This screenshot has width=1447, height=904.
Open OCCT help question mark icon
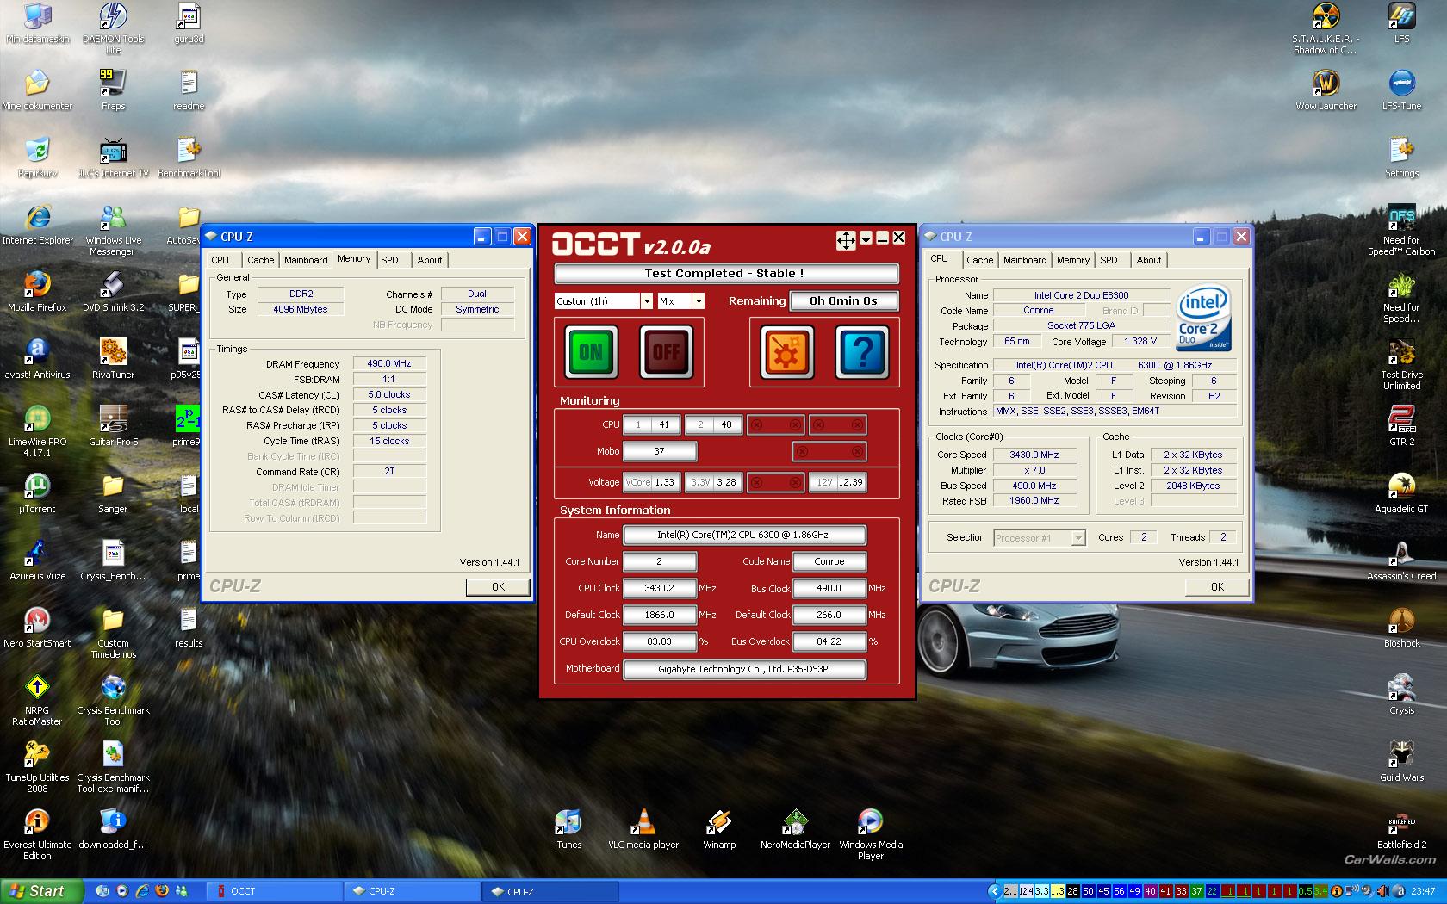tap(862, 352)
